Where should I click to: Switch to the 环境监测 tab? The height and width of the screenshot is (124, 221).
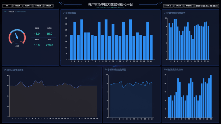coord(17,6)
